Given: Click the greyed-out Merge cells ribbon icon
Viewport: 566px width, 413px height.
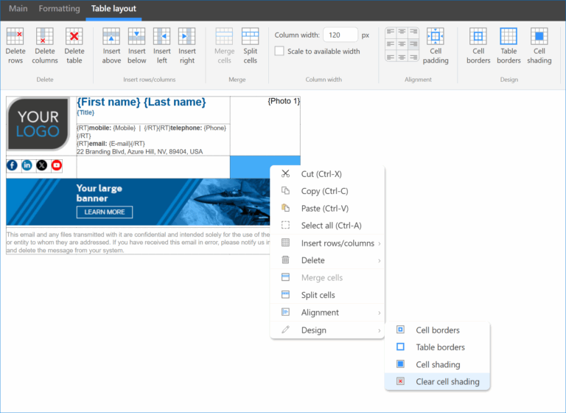Looking at the screenshot, I should [x=224, y=46].
